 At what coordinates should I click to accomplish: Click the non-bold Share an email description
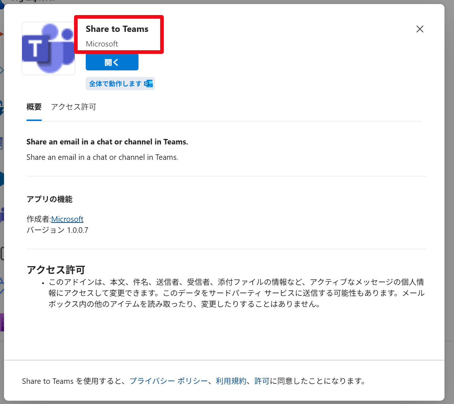102,157
